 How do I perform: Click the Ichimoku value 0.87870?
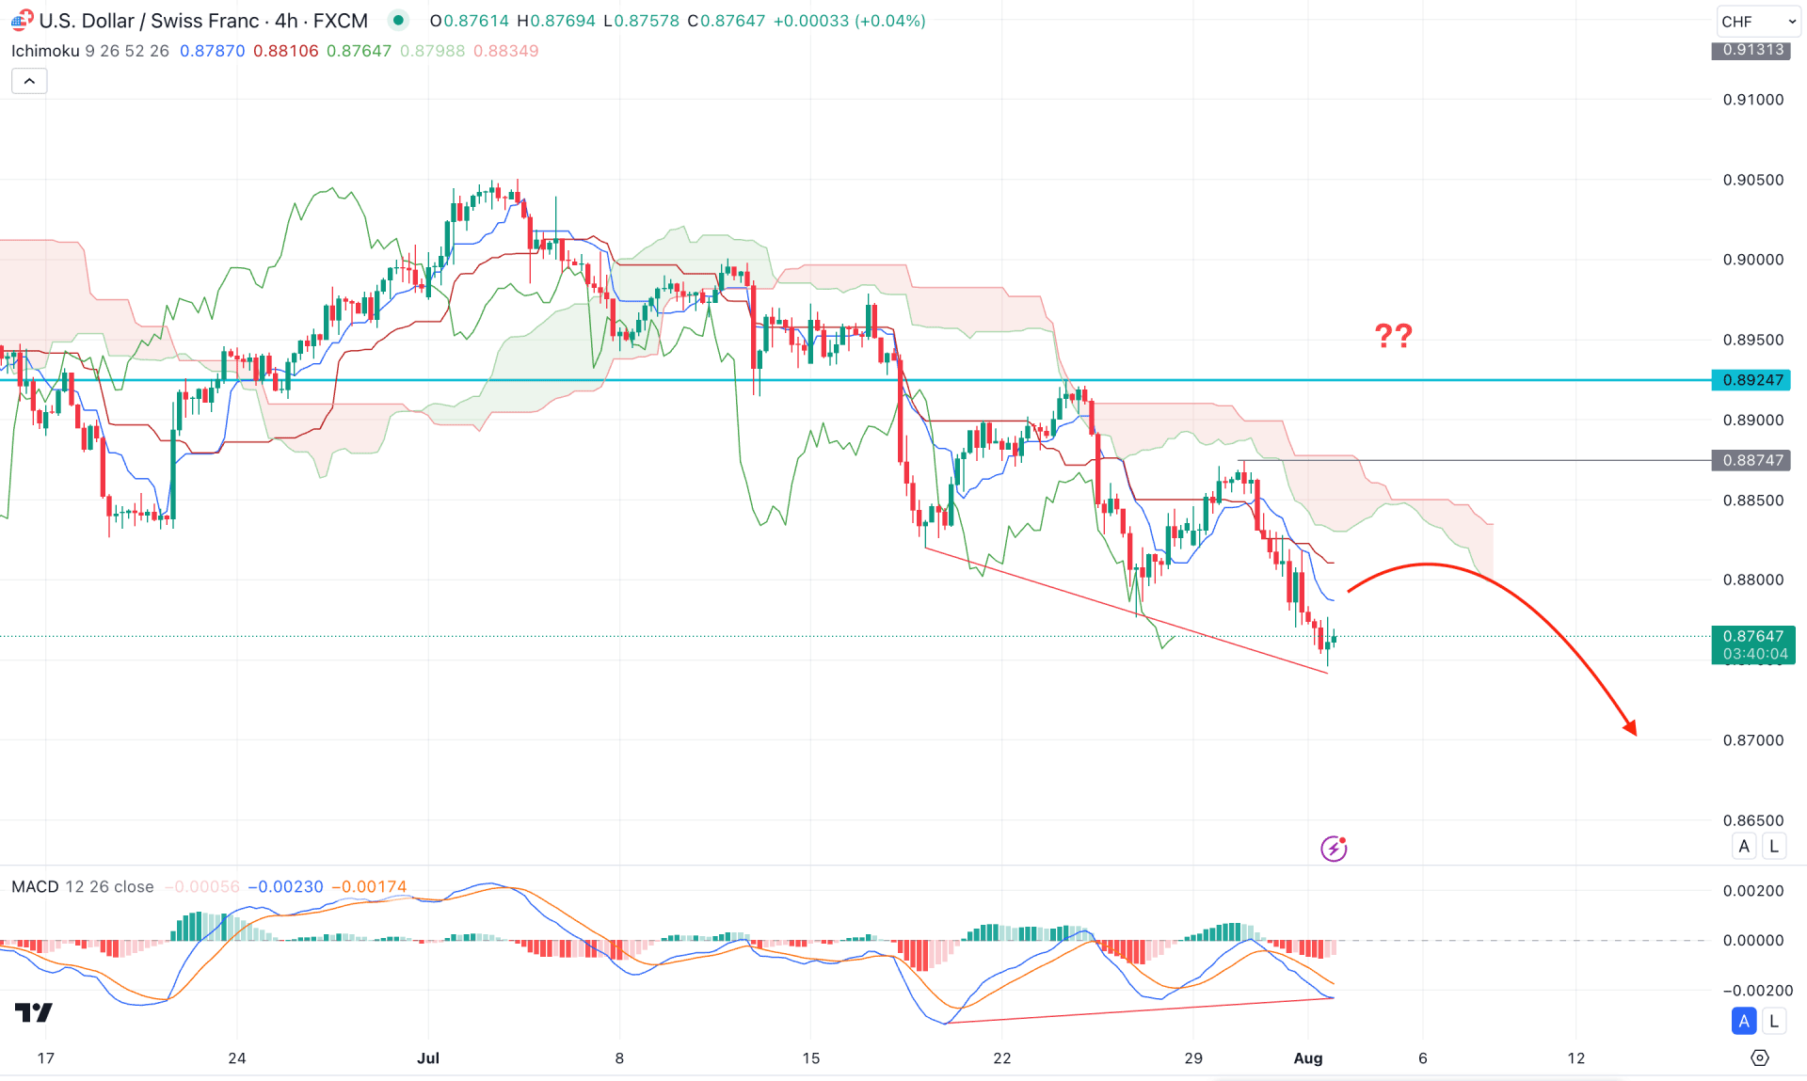click(x=212, y=51)
